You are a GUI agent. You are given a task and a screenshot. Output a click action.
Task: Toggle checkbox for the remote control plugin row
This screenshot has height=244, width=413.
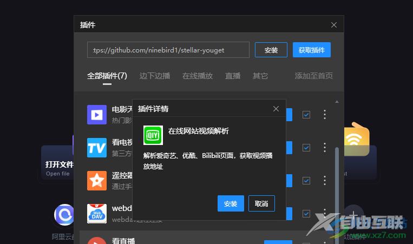(306, 181)
